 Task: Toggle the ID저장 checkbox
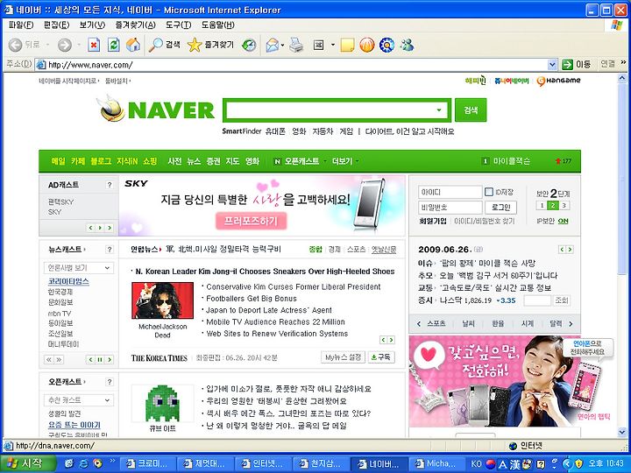point(488,192)
